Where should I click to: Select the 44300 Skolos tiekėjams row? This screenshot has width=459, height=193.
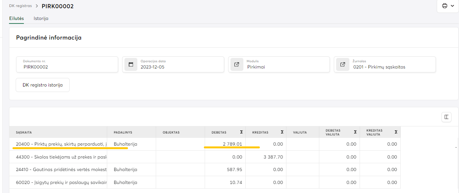tap(61, 157)
